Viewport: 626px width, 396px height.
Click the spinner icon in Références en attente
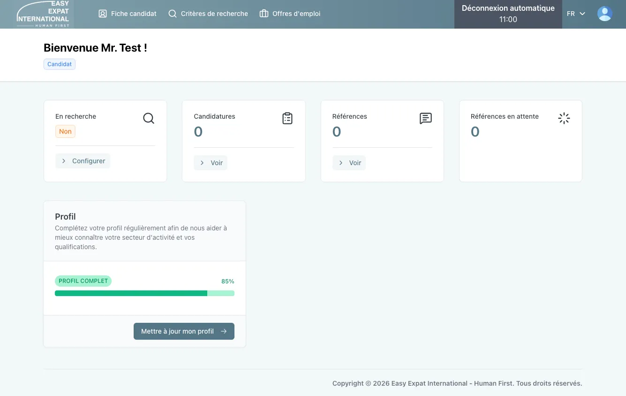[x=564, y=118]
